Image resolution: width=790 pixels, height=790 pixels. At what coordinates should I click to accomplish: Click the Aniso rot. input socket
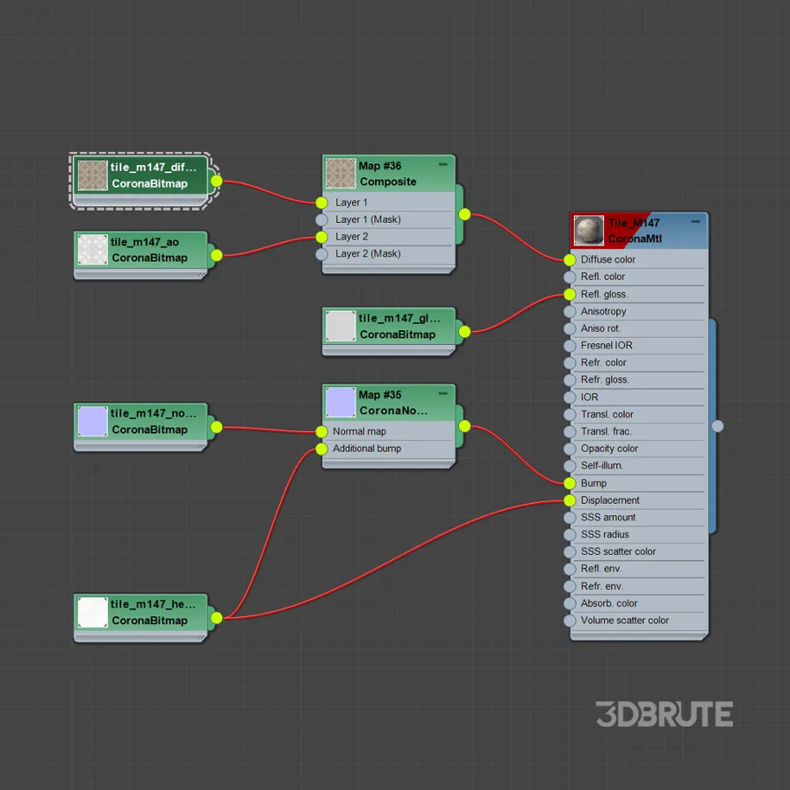point(570,328)
